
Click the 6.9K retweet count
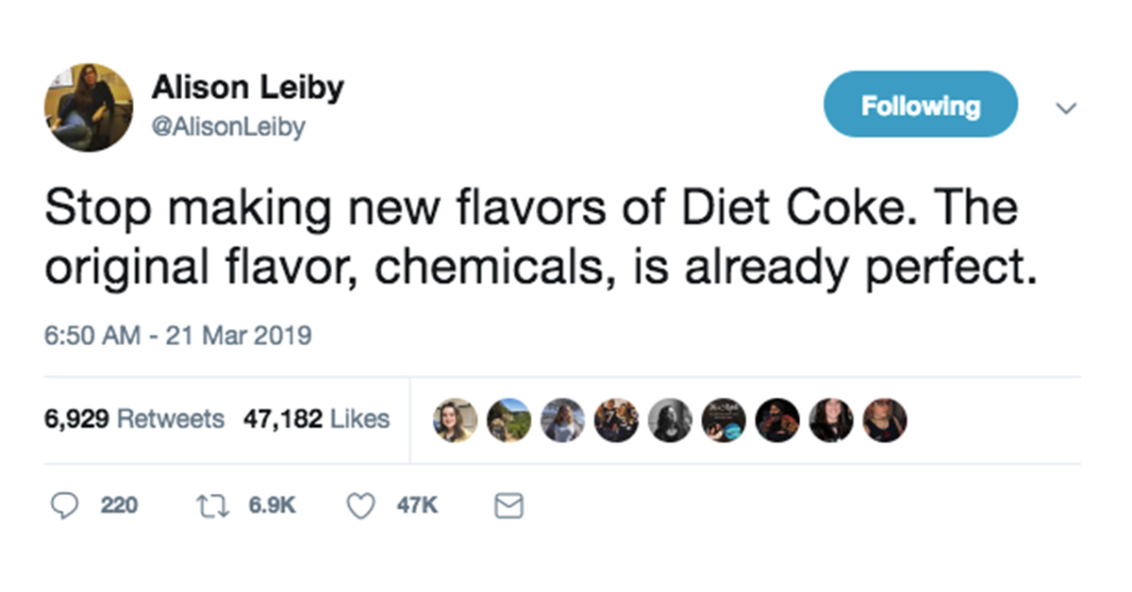(x=272, y=506)
